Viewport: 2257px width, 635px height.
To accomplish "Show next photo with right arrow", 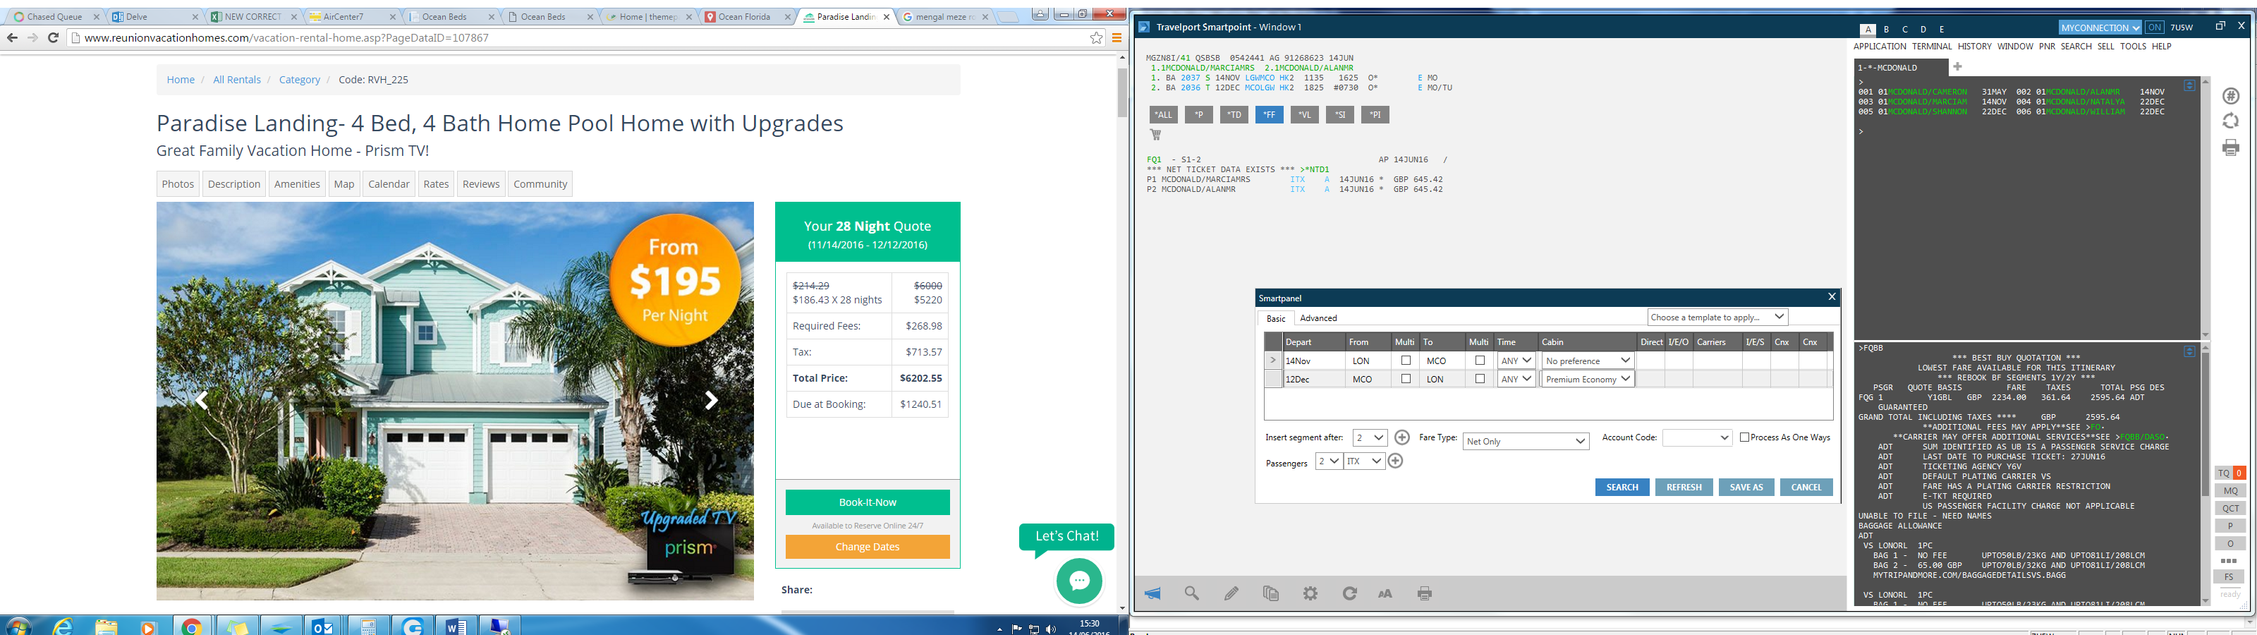I will (x=712, y=400).
